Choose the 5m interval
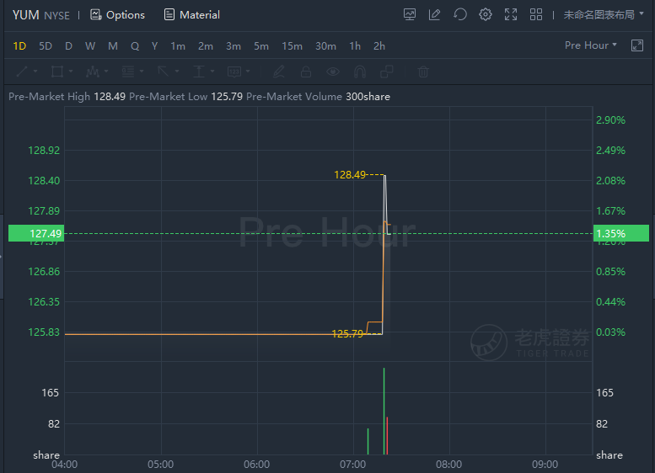 point(261,46)
